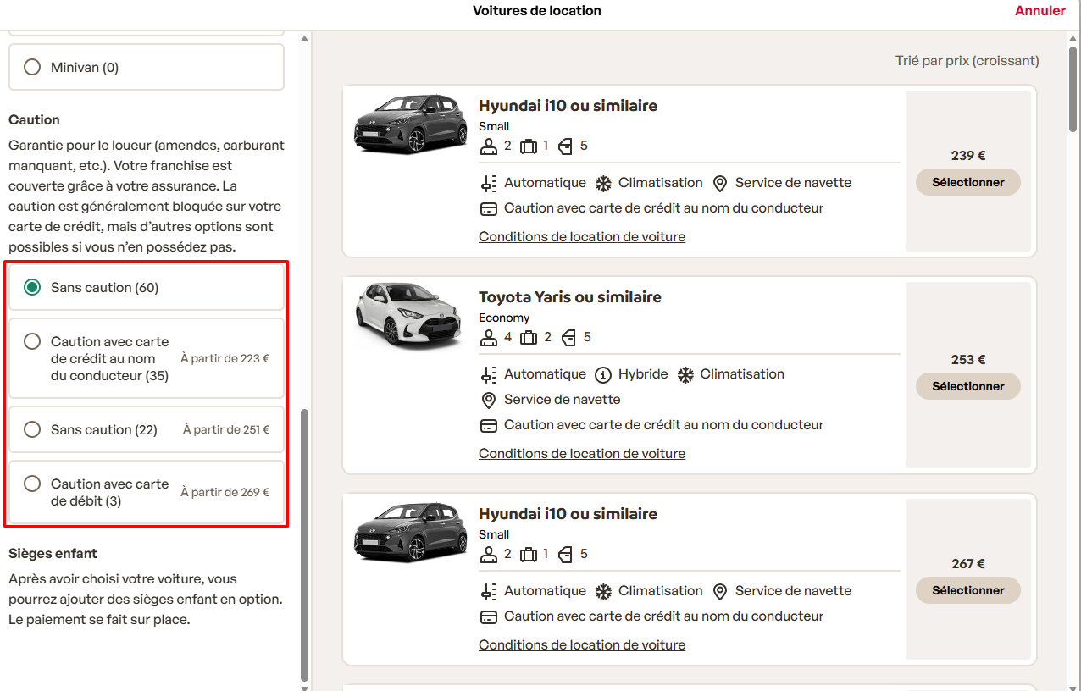Click doors icon on Toyota Yaris card
1081x691 pixels.
point(568,337)
